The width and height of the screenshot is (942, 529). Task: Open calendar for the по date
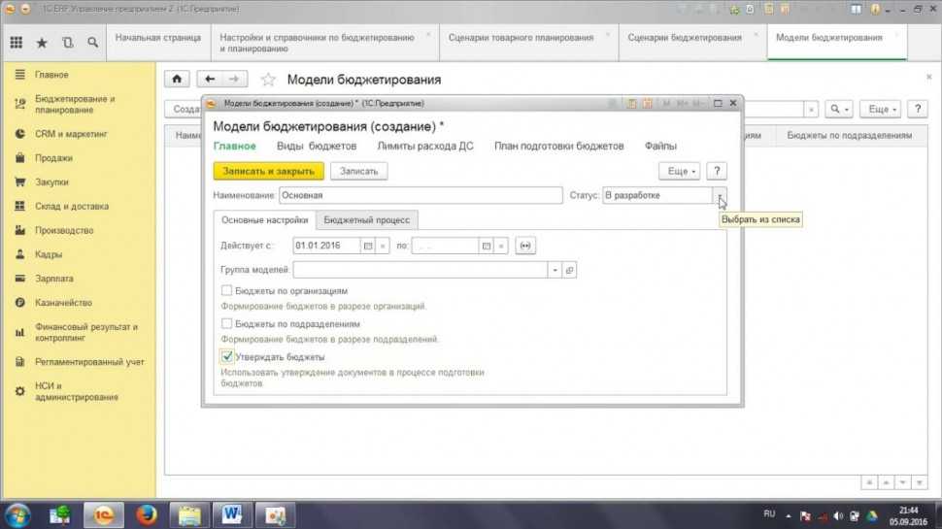click(486, 246)
